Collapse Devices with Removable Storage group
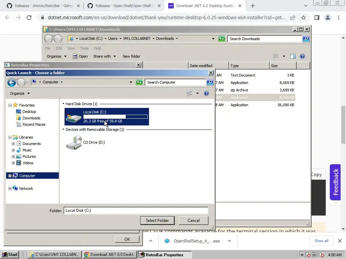Screen dimensions: 346x259 [63, 129]
